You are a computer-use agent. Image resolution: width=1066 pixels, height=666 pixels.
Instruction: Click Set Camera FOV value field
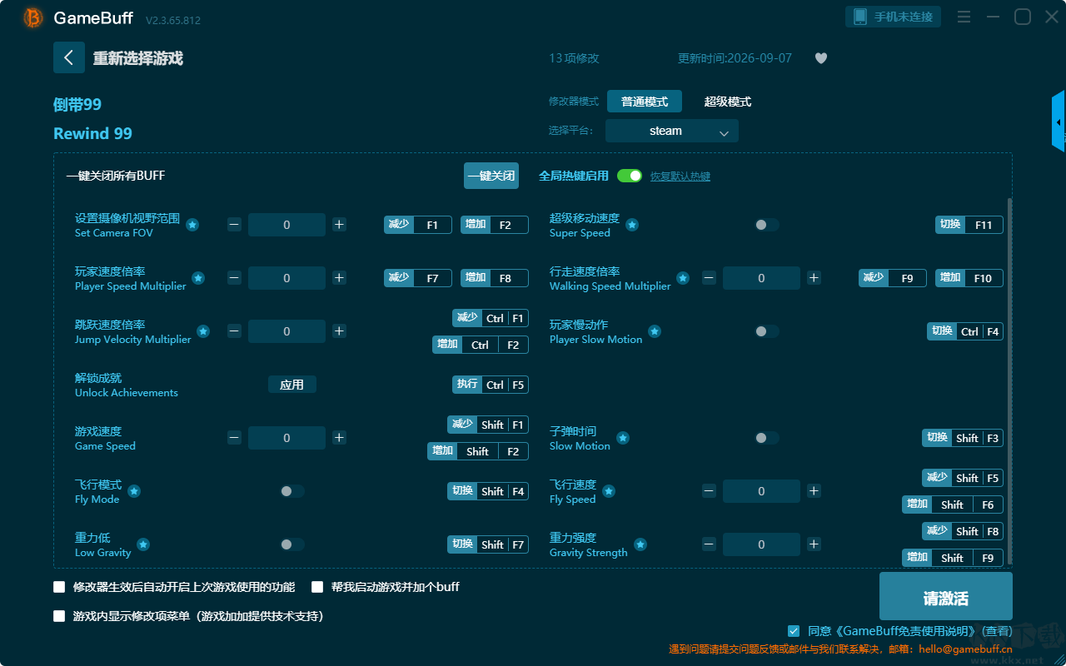click(286, 225)
